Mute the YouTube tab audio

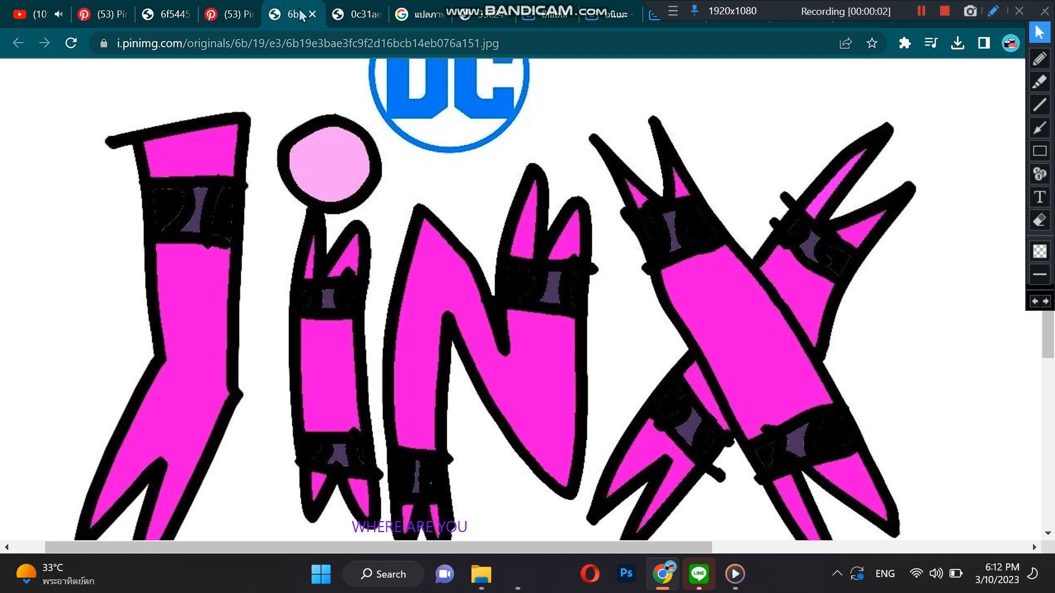[x=59, y=14]
